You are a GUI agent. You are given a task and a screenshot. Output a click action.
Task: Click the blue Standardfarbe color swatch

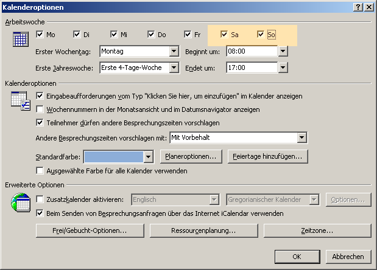(114, 157)
